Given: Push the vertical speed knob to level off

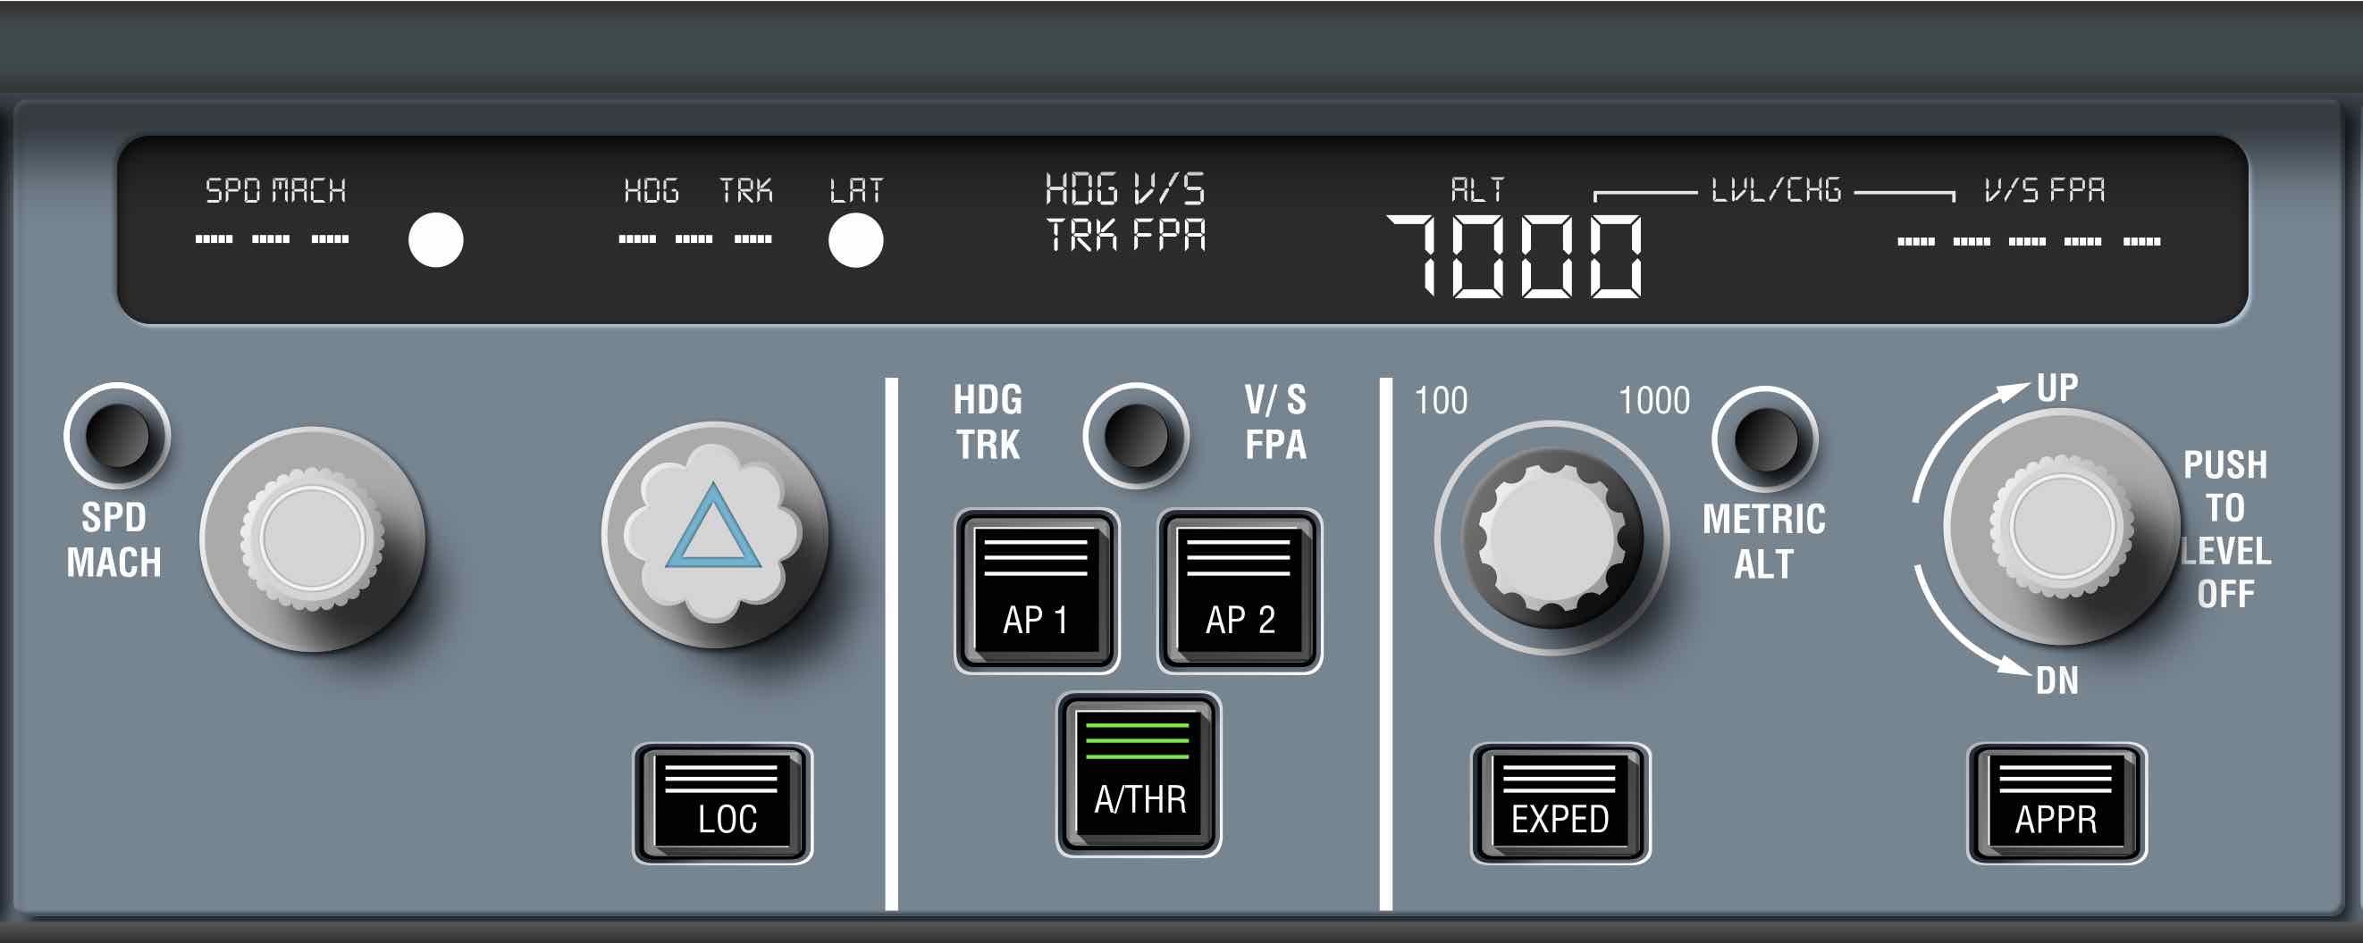Looking at the screenshot, I should (2060, 528).
